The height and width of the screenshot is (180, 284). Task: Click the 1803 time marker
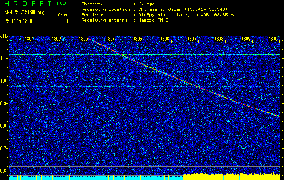tap(84, 39)
